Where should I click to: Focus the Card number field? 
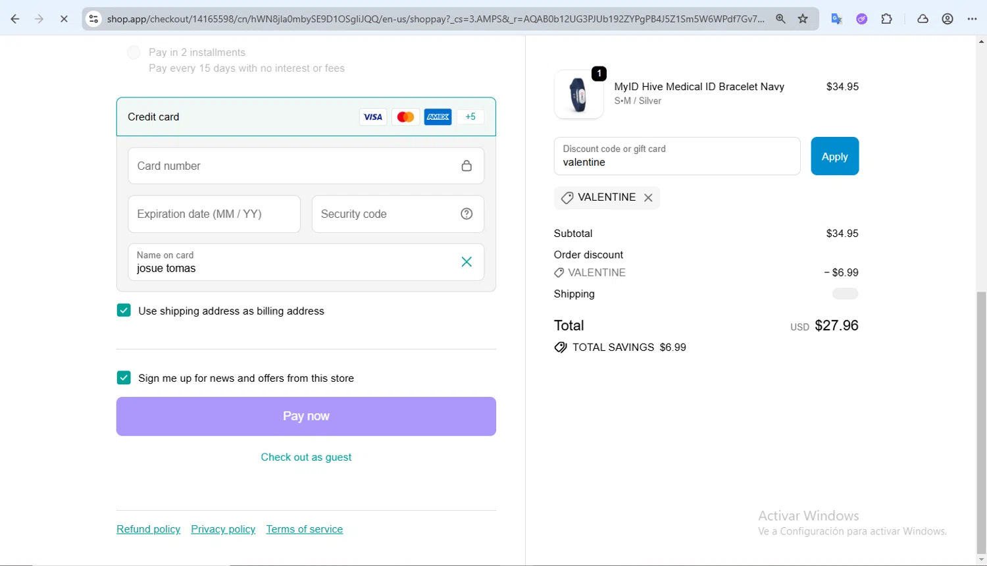(306, 166)
